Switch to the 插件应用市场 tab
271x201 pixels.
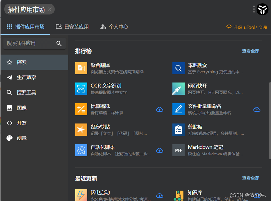tap(26, 27)
